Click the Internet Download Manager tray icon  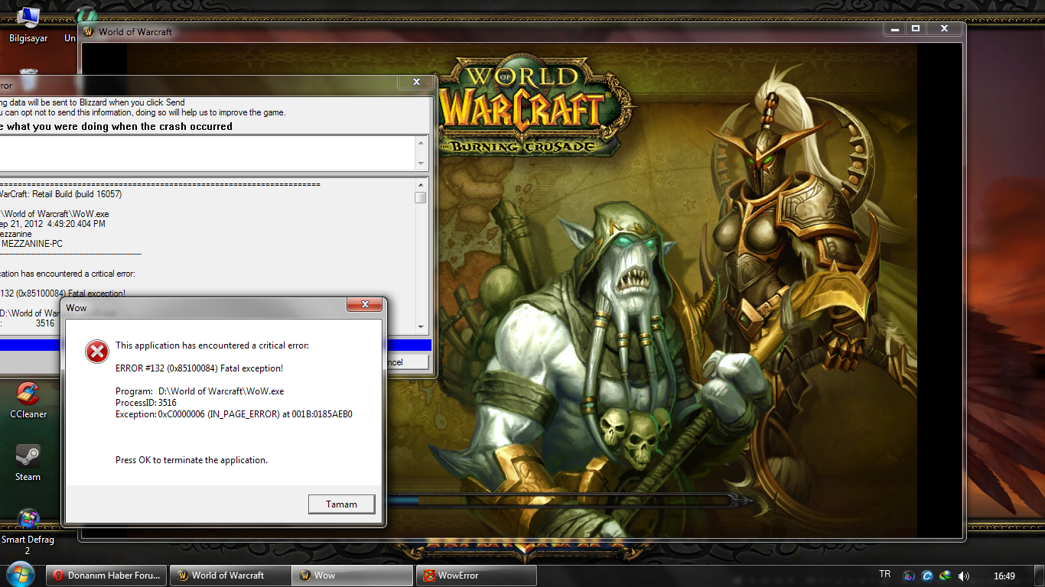tap(946, 576)
